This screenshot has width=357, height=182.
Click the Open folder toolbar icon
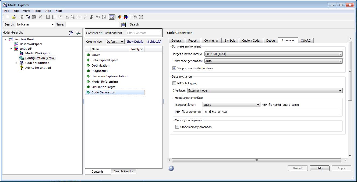click(14, 17)
